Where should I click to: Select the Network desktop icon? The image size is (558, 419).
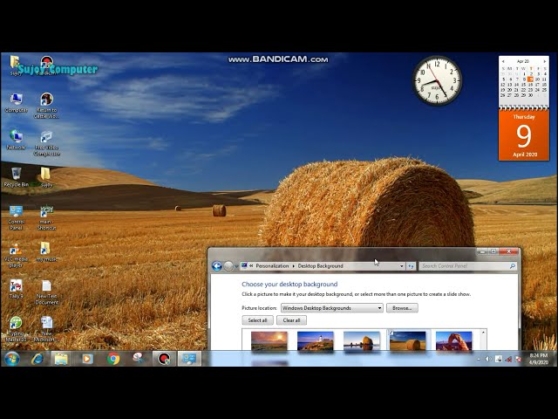[x=16, y=140]
